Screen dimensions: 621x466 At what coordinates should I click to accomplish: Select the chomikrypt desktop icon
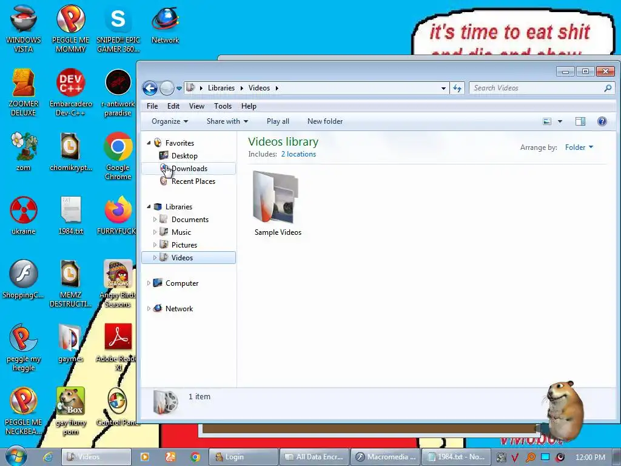70,152
